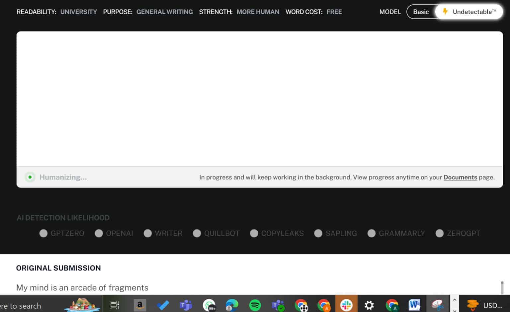
Task: Open Strength setting showing More Human
Action: coord(258,12)
